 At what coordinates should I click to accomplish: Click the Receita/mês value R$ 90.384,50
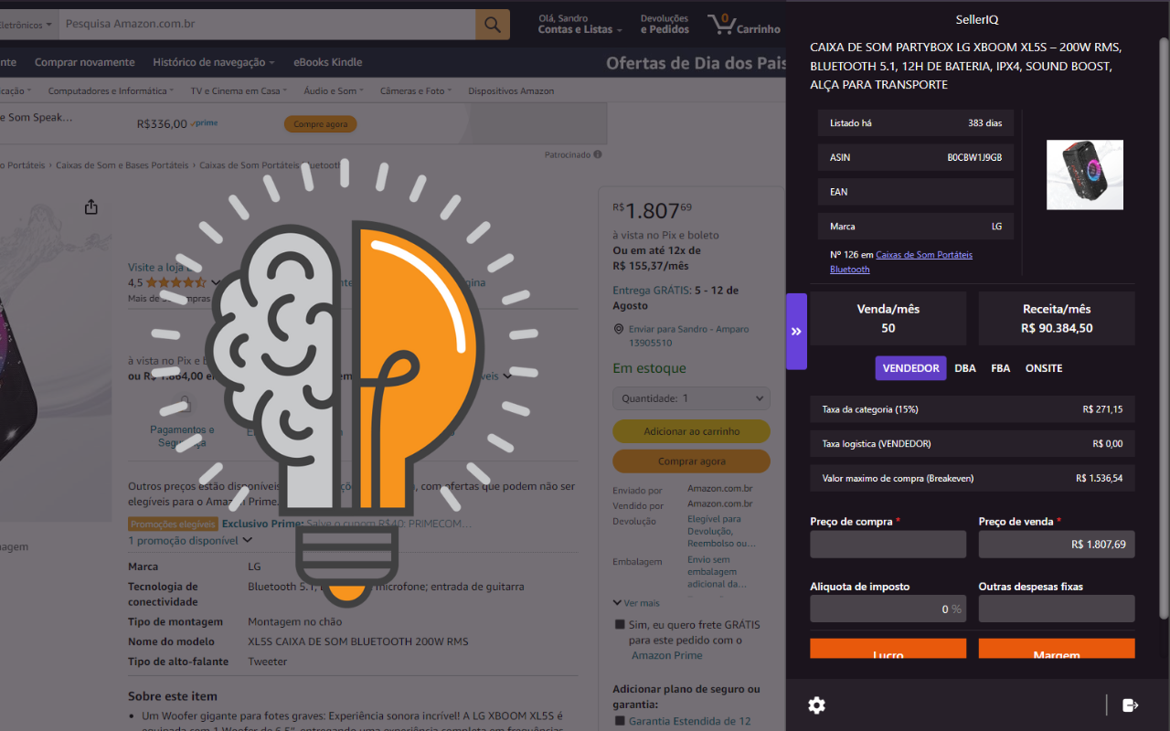click(1057, 328)
